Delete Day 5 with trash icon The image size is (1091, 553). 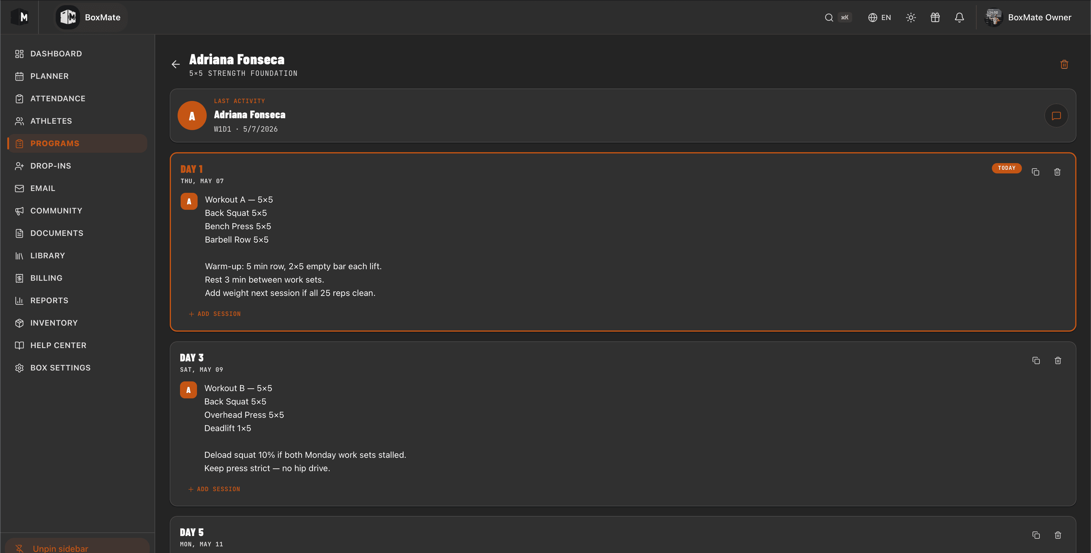click(1058, 535)
